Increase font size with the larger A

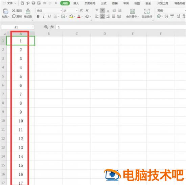[x=81, y=11]
